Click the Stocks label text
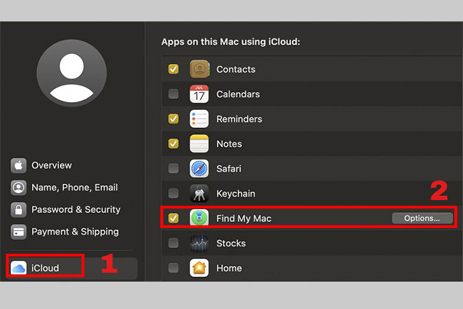The height and width of the screenshot is (309, 463). pyautogui.click(x=231, y=243)
